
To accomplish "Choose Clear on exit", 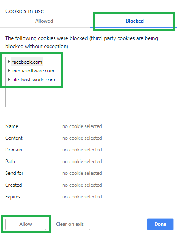I will (x=70, y=224).
